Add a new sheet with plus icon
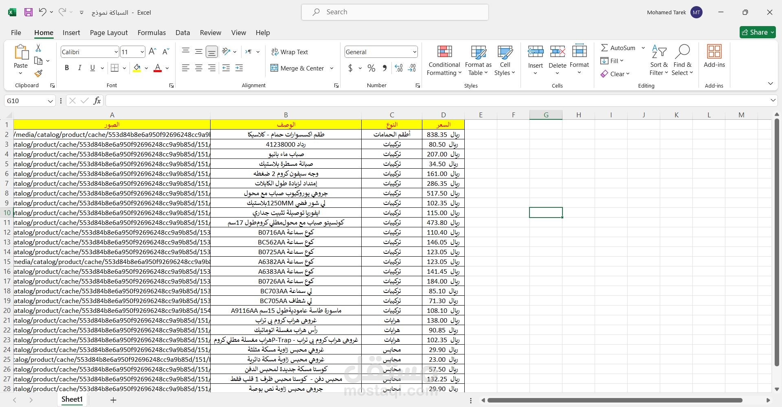 [x=113, y=400]
